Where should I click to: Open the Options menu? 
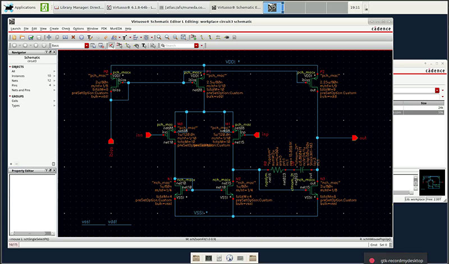79,29
